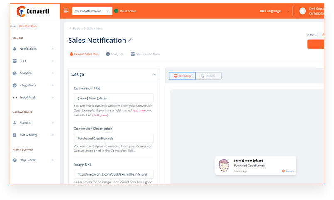The width and height of the screenshot is (334, 200).
Task: Expand the Install Pixel chevron
Action: [53, 98]
